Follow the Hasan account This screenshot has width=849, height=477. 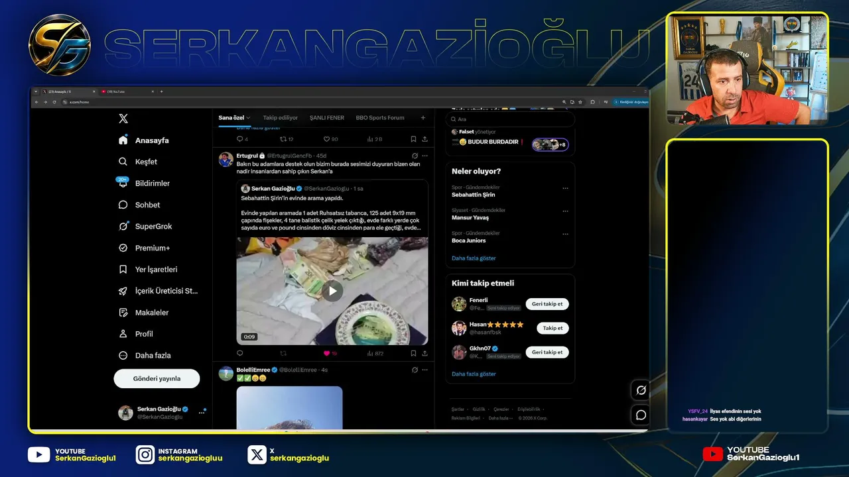[553, 328]
